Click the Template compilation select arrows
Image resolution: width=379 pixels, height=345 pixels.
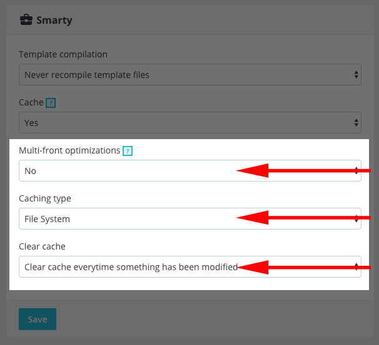click(x=356, y=75)
